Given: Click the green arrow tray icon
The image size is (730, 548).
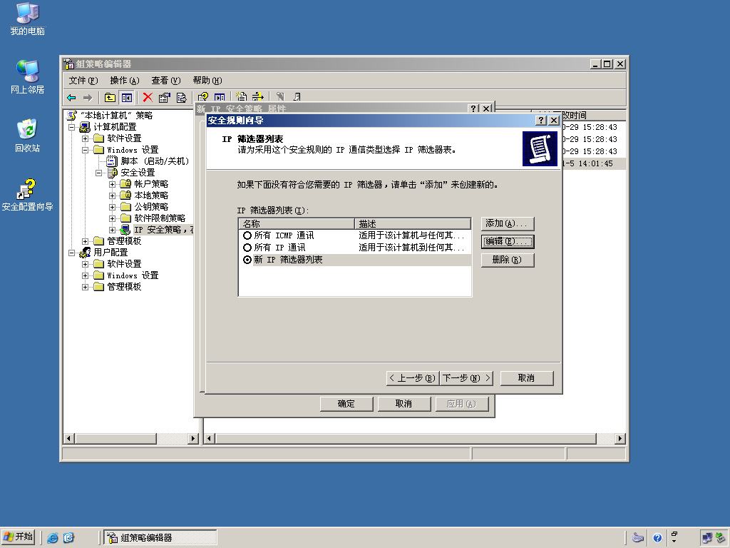Looking at the screenshot, I should point(721,538).
